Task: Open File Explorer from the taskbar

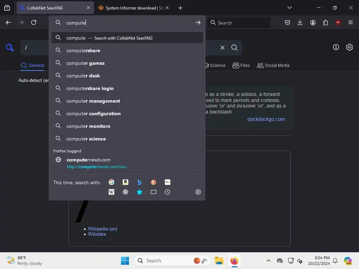Action: pyautogui.click(x=219, y=261)
